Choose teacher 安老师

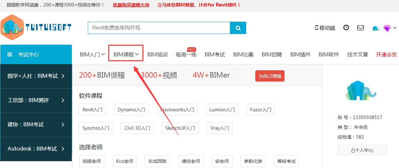[x=222, y=161]
